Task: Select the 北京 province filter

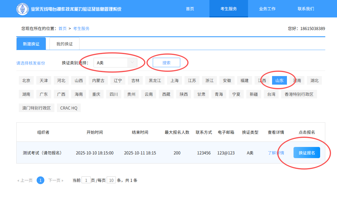Action: [26, 80]
